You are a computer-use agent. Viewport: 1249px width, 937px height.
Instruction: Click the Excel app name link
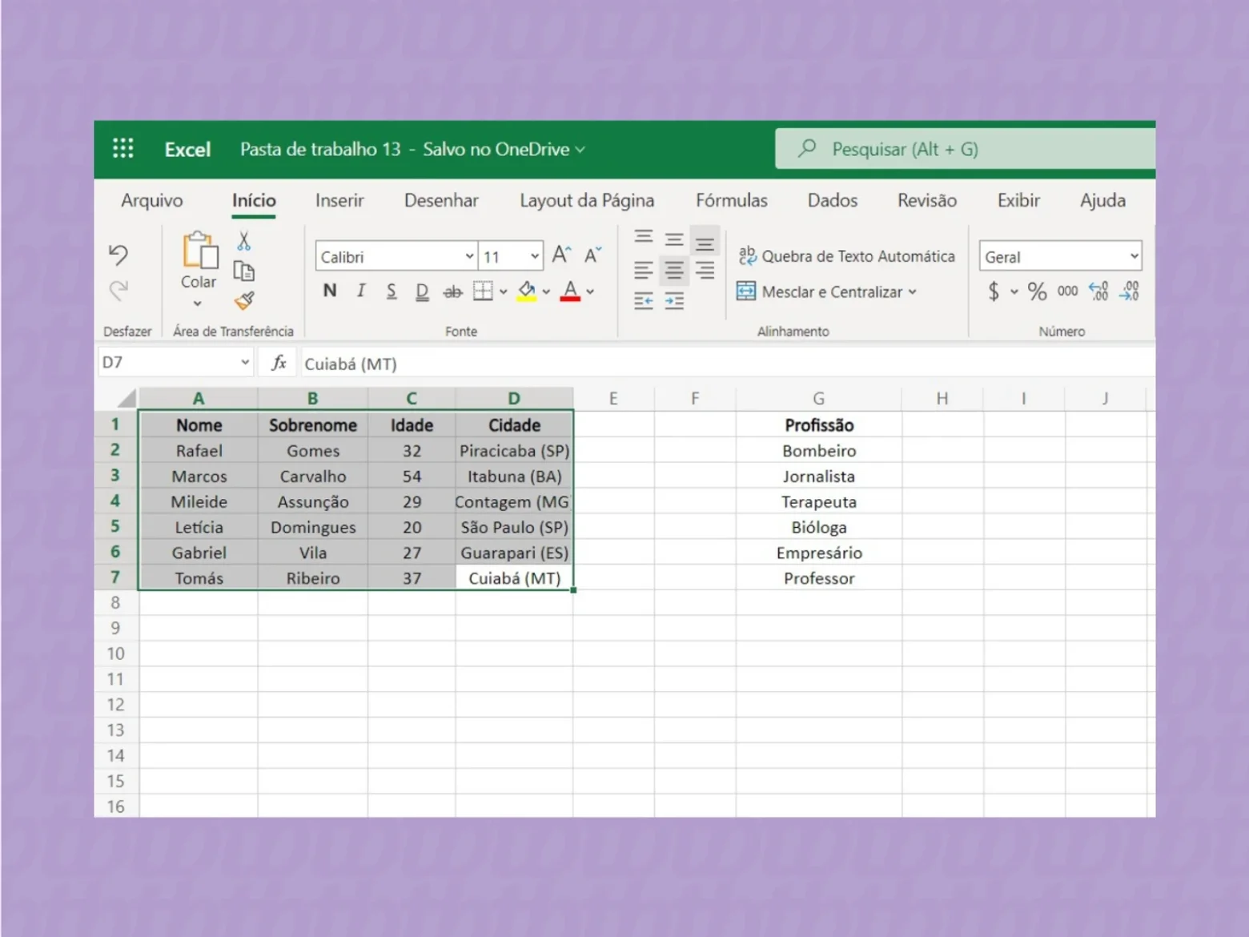click(187, 149)
